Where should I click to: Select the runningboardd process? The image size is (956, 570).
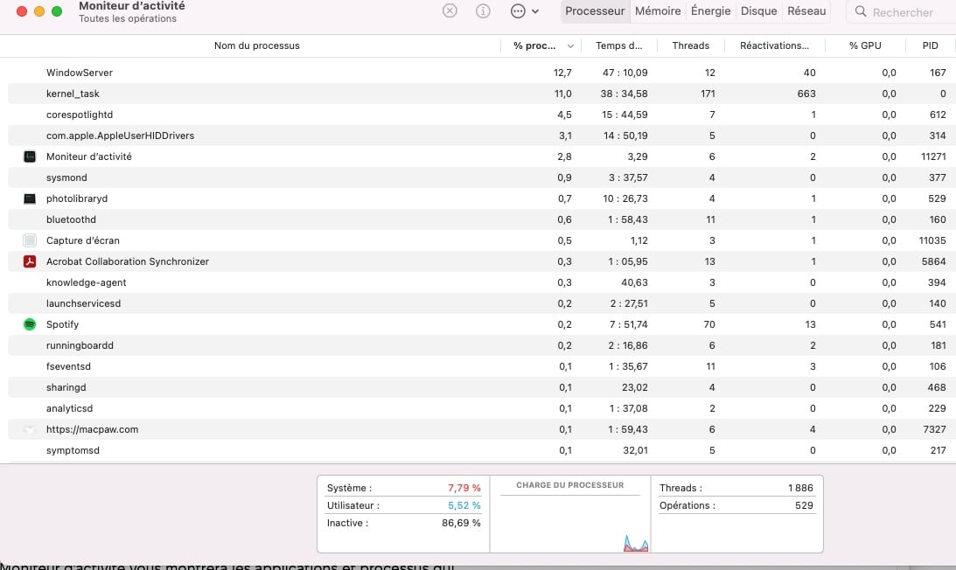click(x=80, y=345)
